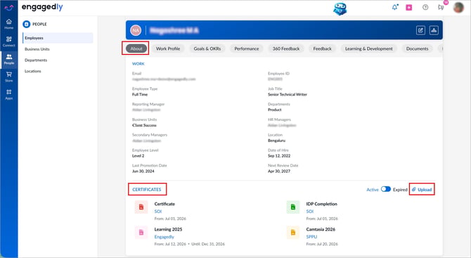Click the engagedly wordmark logo
This screenshot has width=471, height=258.
42,7
